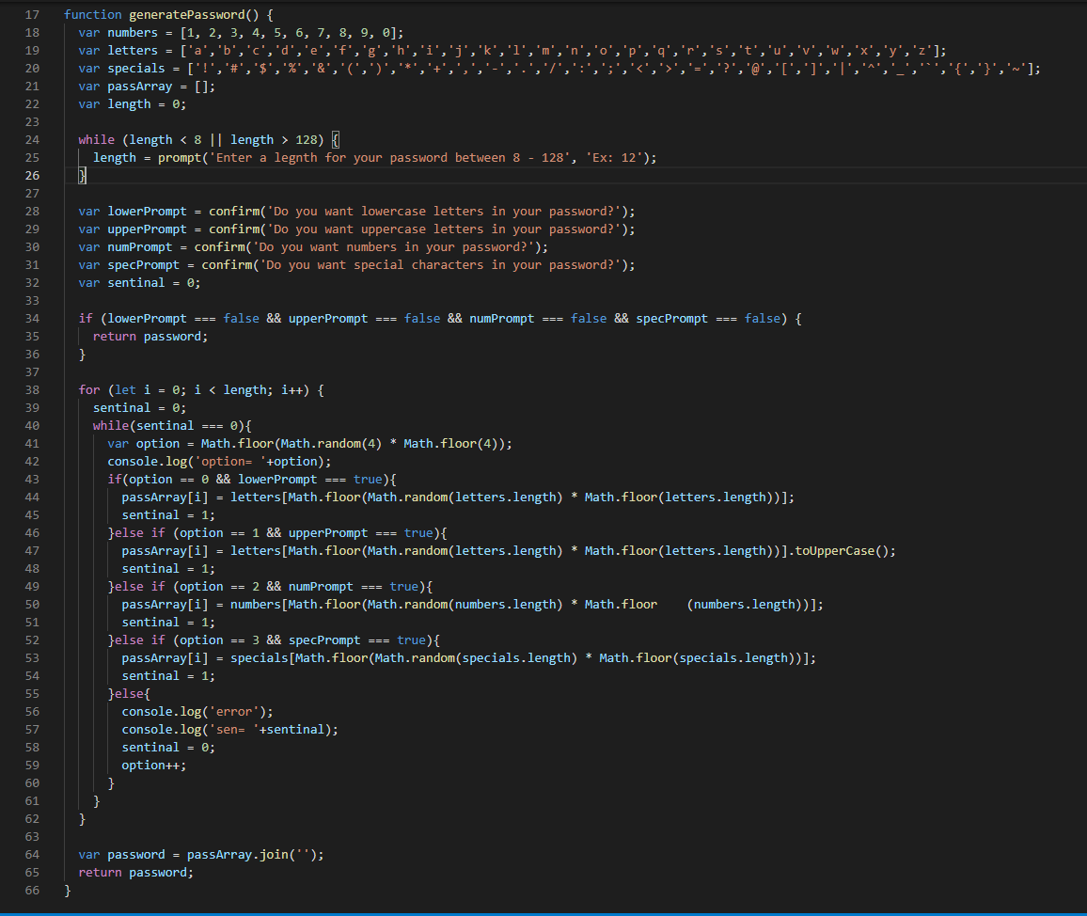Image resolution: width=1087 pixels, height=916 pixels.
Task: Click specPrompt declaration on line 31
Action: click(144, 265)
